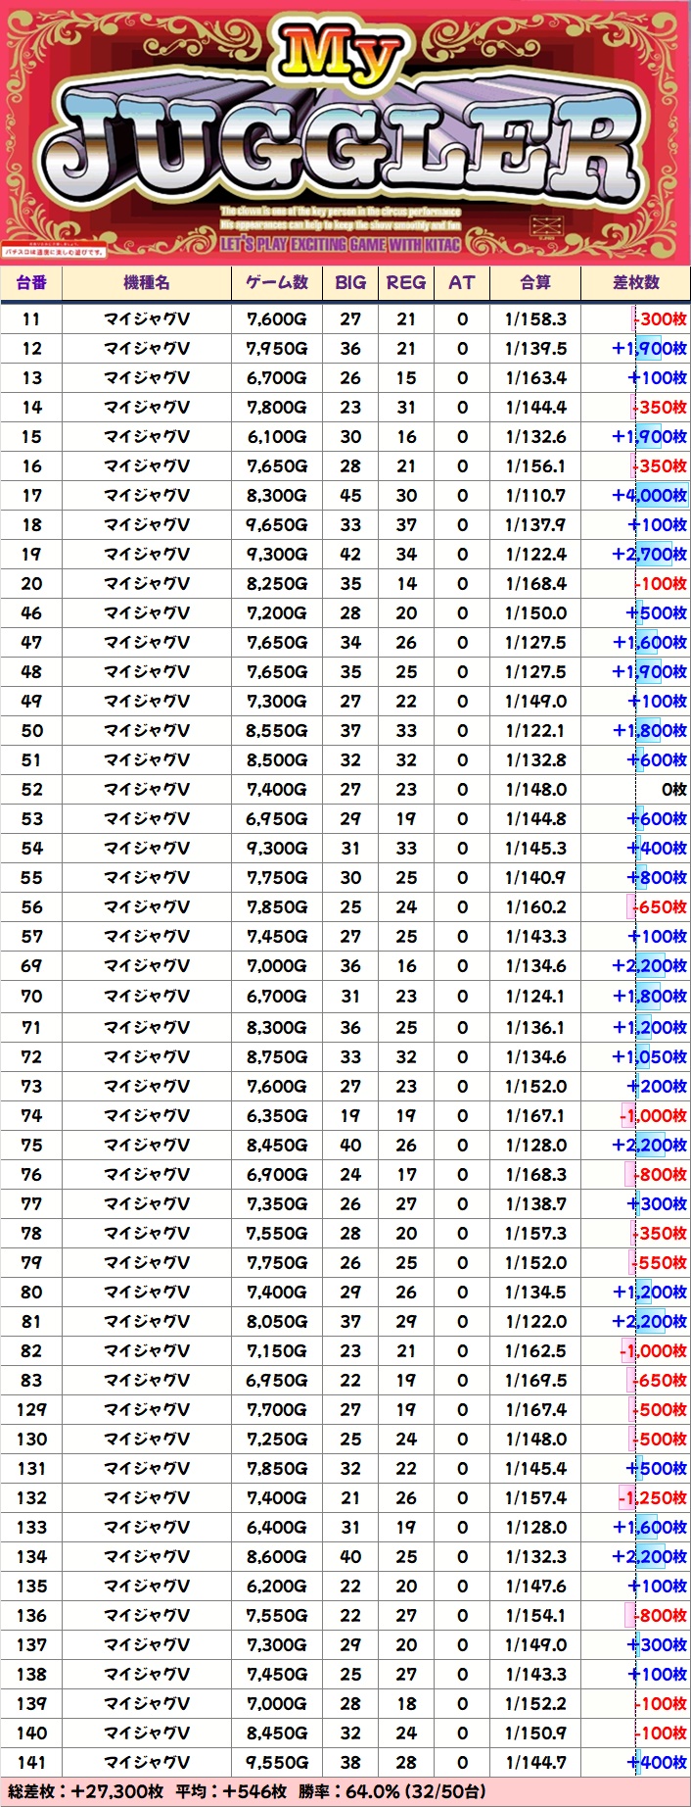Select the 1/169.5 combined probability
The image size is (691, 1807).
[535, 1380]
